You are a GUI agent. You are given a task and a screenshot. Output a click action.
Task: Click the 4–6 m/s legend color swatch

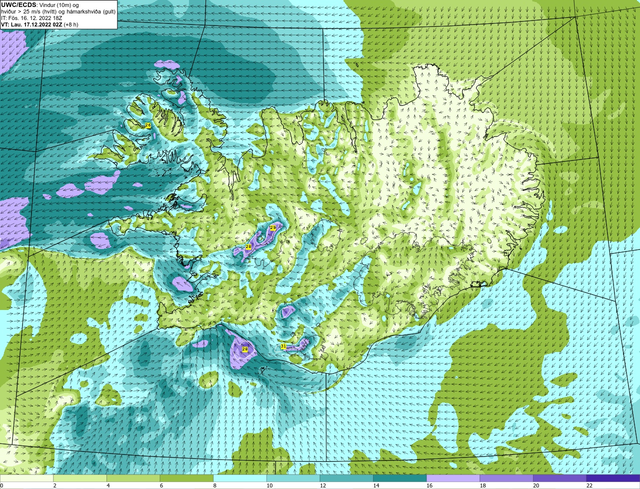pyautogui.click(x=133, y=478)
